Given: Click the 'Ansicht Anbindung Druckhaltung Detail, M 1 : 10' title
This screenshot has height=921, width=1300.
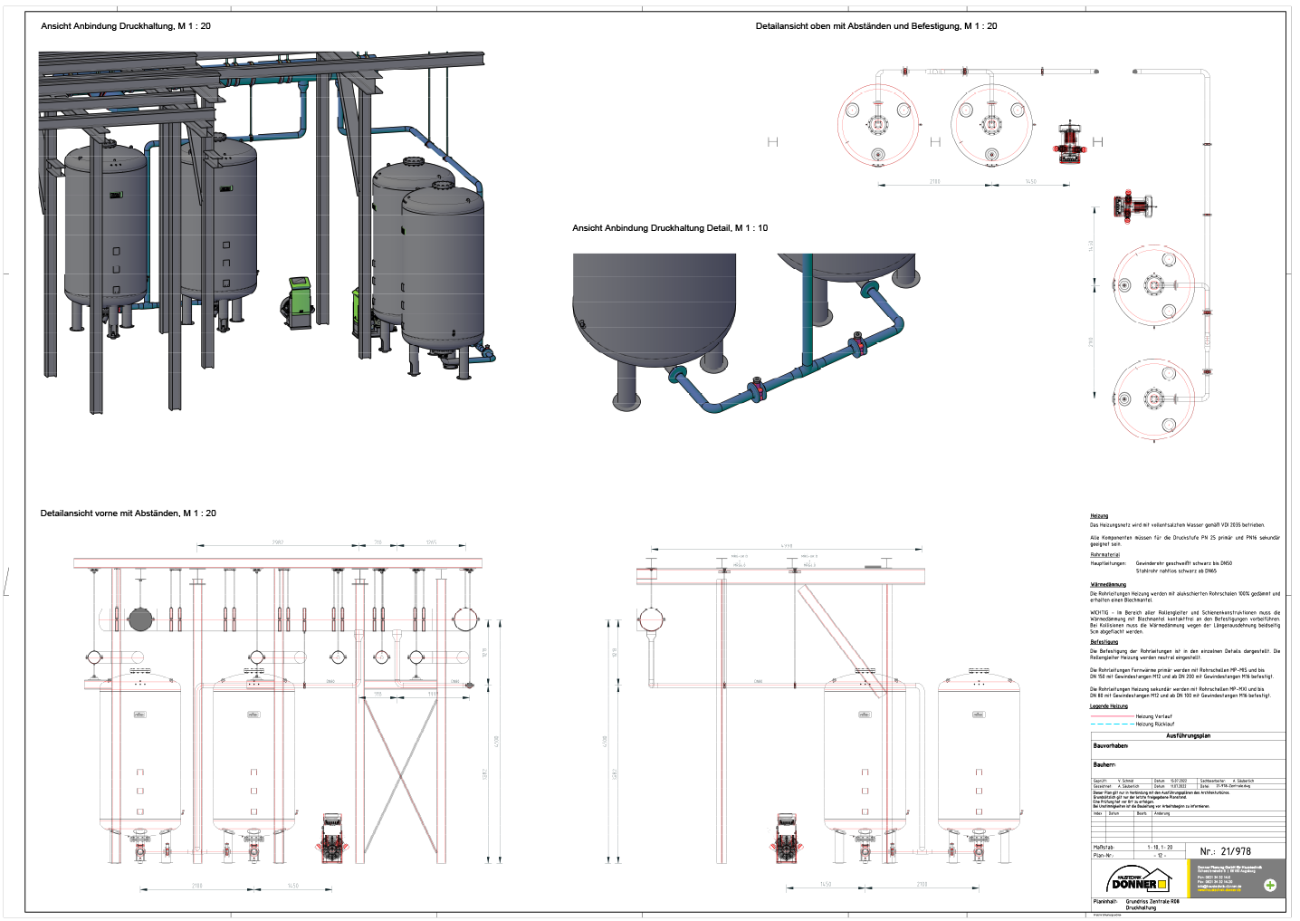Looking at the screenshot, I should pos(669,228).
